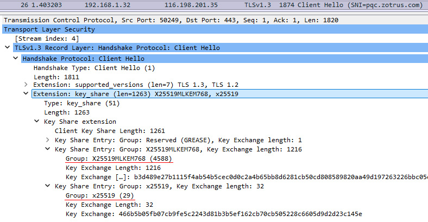This screenshot has height=222, width=428.
Task: Collapse the TLSv1.3 Record Layer arrow
Action: point(7,48)
